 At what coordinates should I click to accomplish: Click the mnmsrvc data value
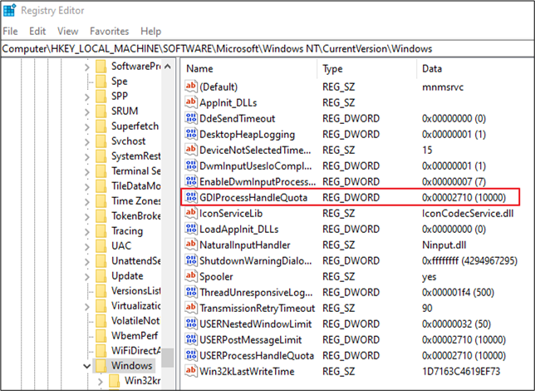pyautogui.click(x=443, y=87)
